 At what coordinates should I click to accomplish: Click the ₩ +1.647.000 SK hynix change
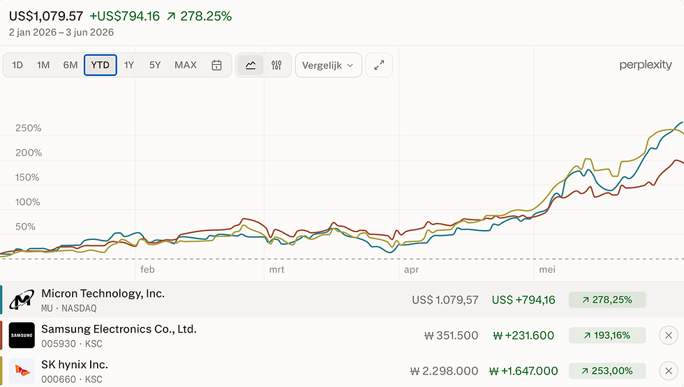tap(523, 371)
